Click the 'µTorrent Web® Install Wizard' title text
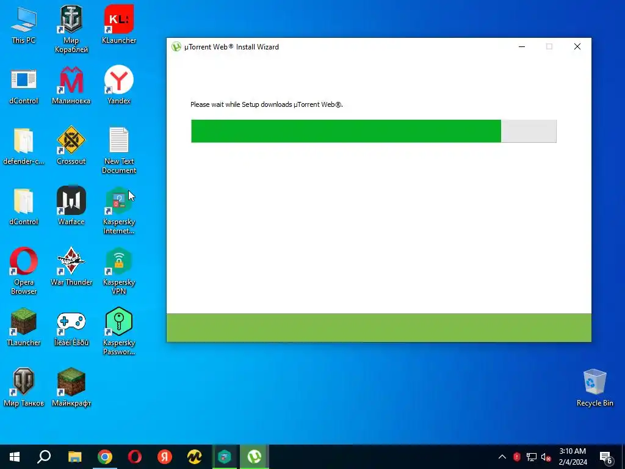This screenshot has height=469, width=625. [231, 47]
